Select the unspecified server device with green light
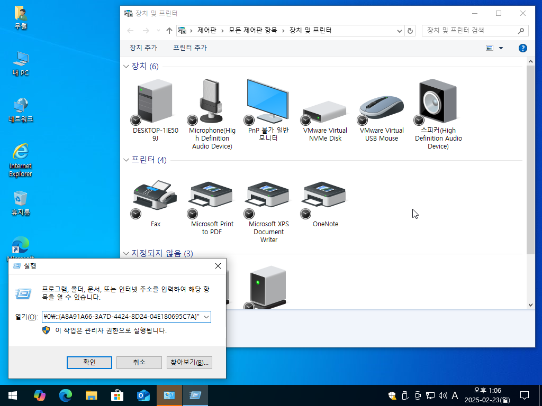 click(x=268, y=287)
